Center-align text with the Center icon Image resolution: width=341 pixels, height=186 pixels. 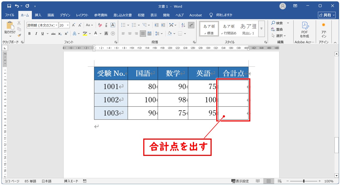point(130,34)
